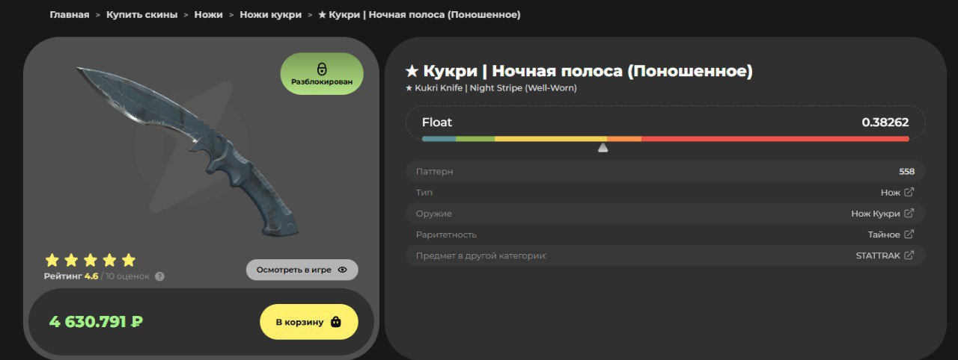Navigate to the Ножи breadcrumb item
The height and width of the screenshot is (360, 958).
click(x=208, y=15)
